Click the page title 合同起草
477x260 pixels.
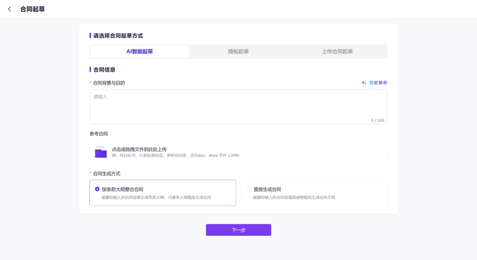pos(32,9)
